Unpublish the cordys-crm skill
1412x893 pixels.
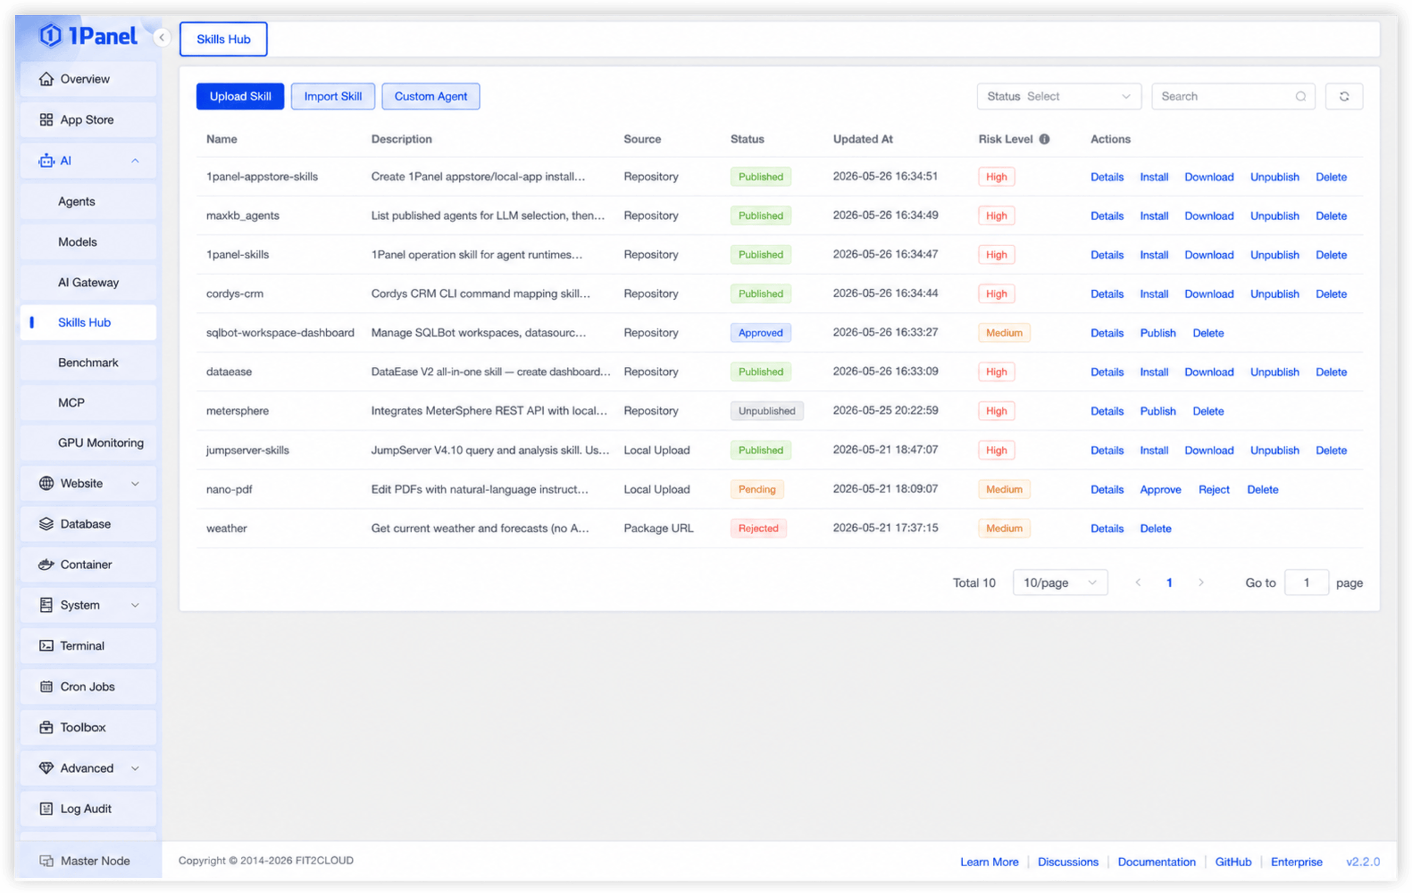pos(1275,294)
